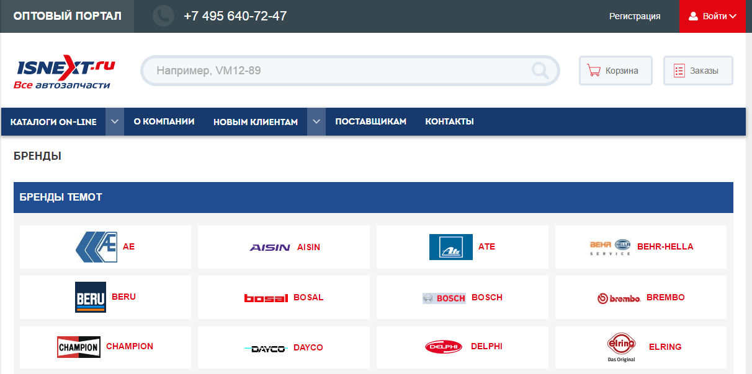The width and height of the screenshot is (752, 374).
Task: Open the Корзина cart button
Action: pyautogui.click(x=615, y=71)
